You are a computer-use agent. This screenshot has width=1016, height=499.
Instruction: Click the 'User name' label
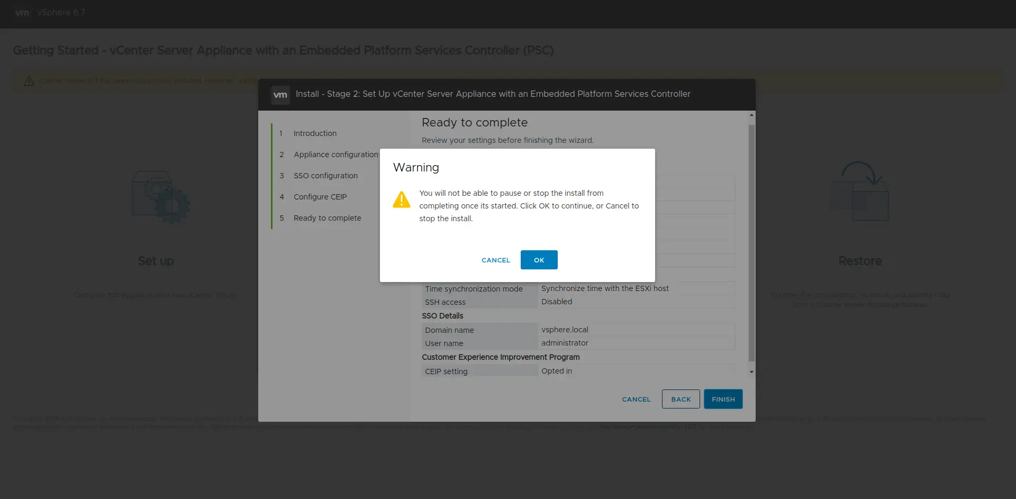[x=444, y=343]
